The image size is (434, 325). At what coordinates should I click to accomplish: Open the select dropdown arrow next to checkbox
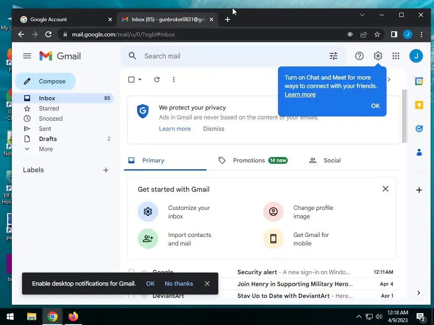(140, 80)
